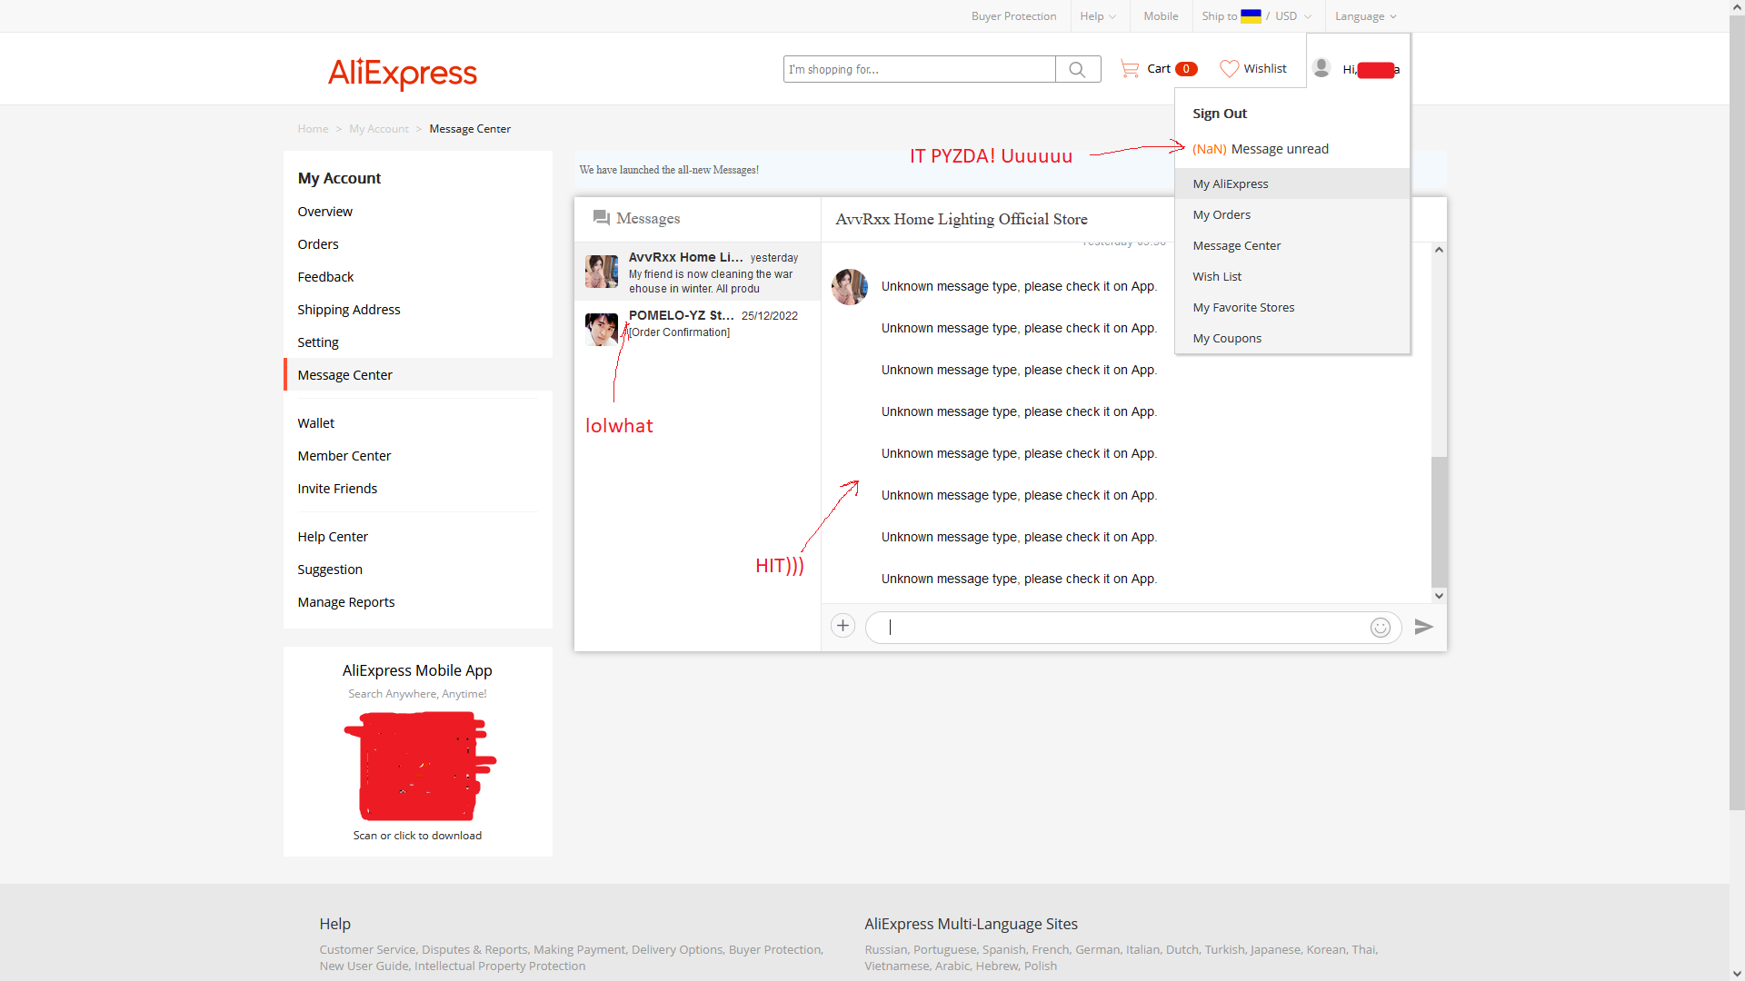Click My Account breadcrumb link
The image size is (1745, 981).
379,129
